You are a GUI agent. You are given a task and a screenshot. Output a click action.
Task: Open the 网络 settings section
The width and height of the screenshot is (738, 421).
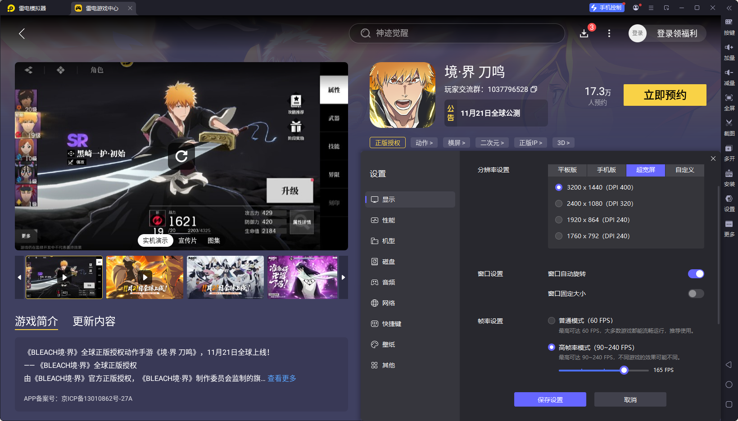click(410, 303)
